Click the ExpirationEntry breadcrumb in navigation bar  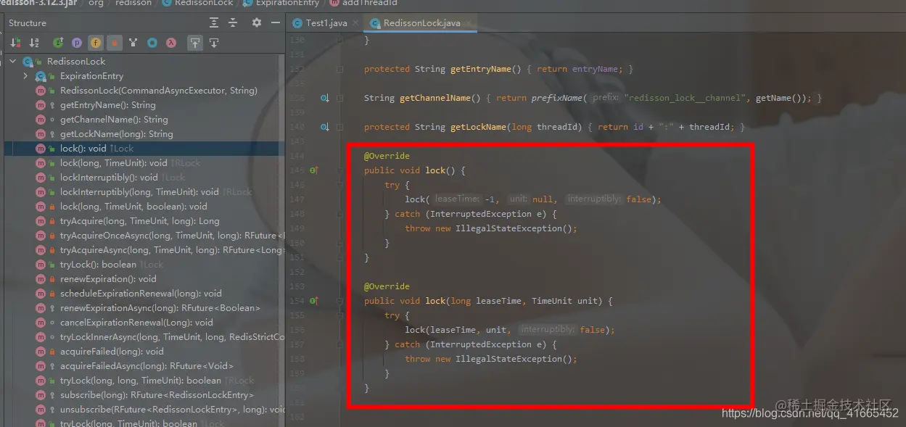point(281,3)
